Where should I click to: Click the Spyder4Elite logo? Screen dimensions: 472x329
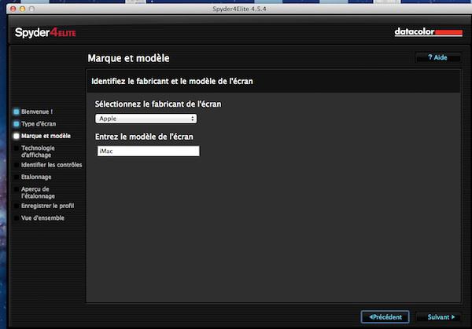[x=46, y=33]
